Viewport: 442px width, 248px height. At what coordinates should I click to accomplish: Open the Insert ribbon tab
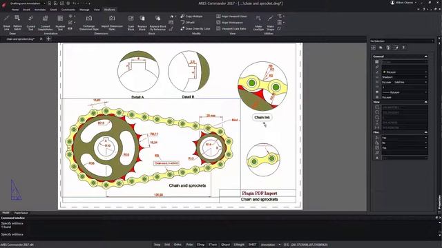point(26,10)
